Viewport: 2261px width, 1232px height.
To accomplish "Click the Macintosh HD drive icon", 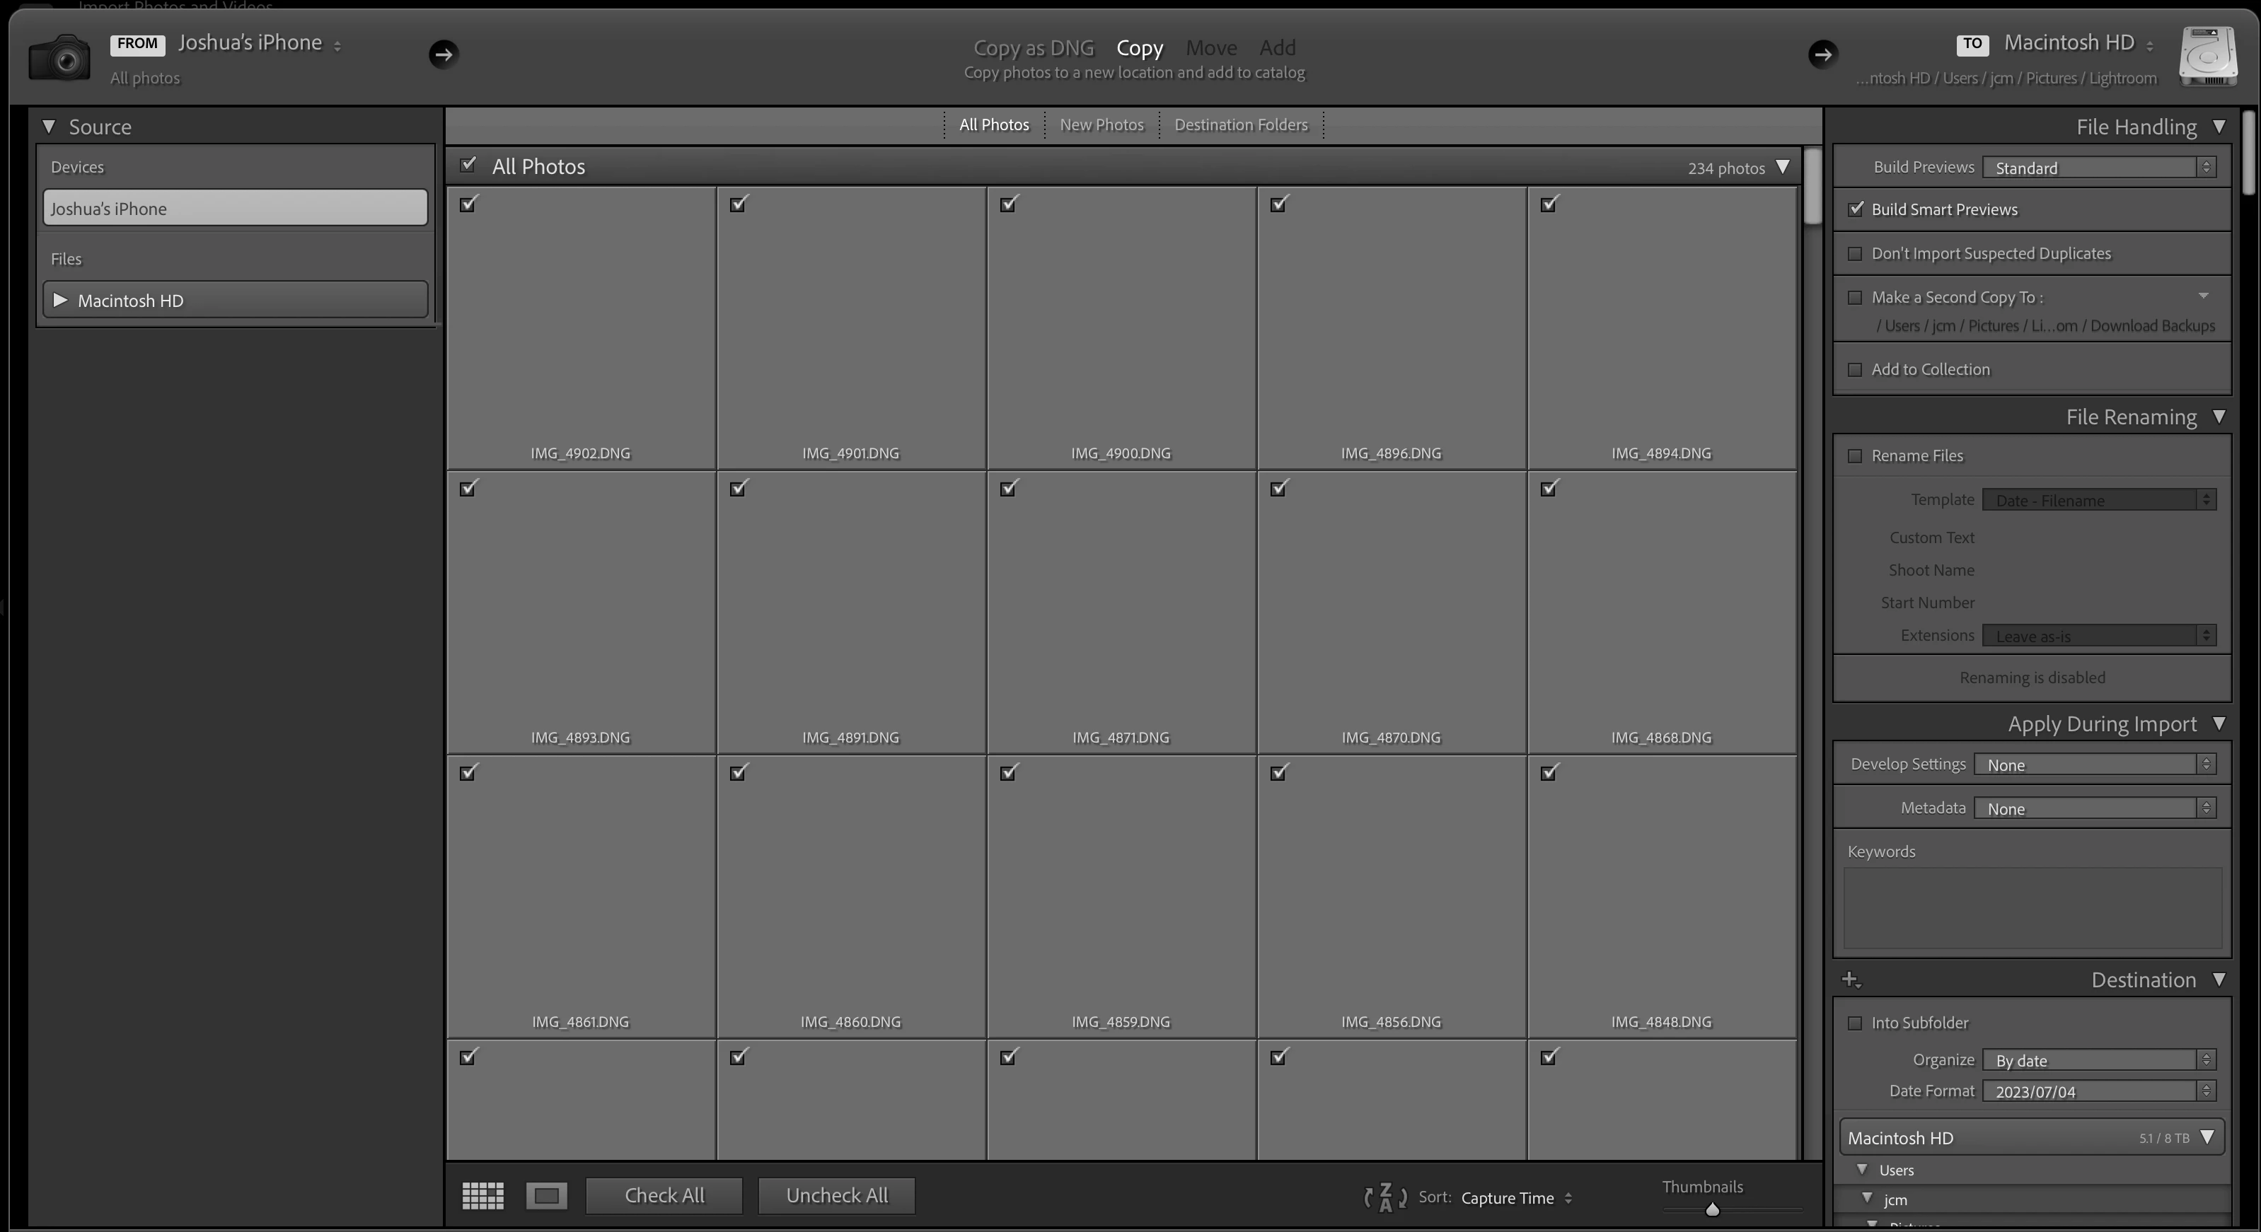I will click(2207, 56).
